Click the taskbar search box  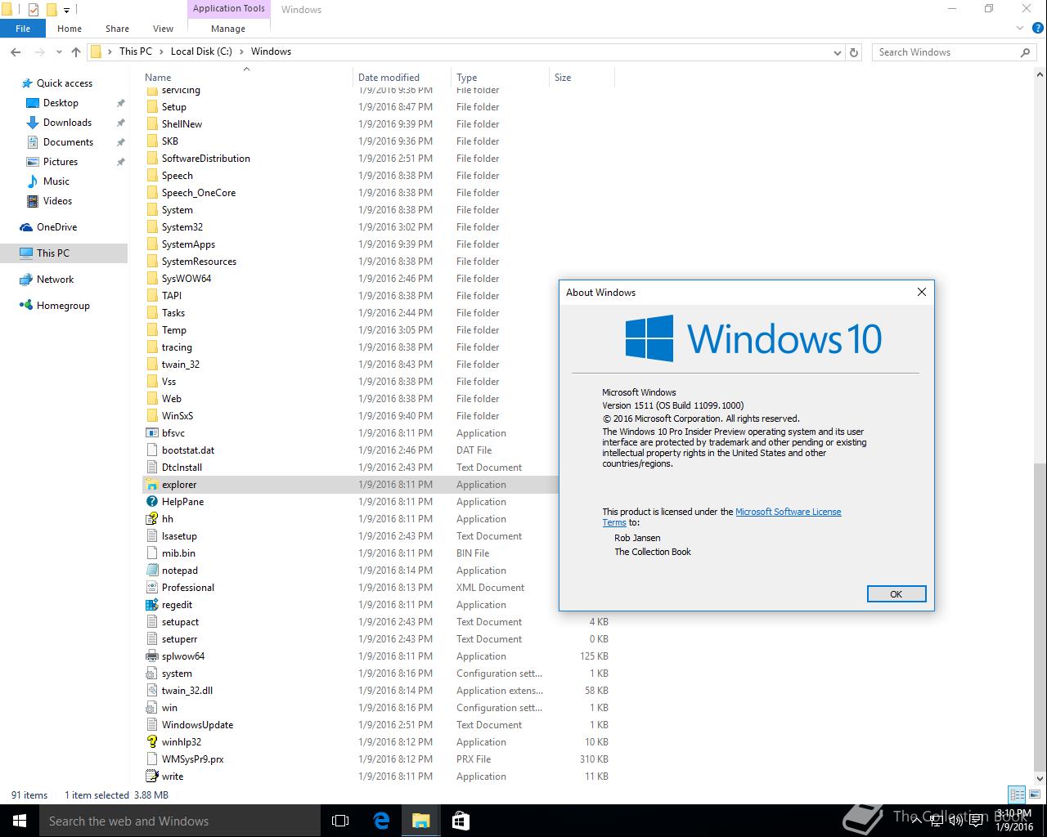[x=180, y=821]
